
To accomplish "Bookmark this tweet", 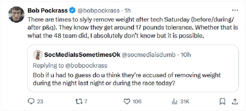I will pyautogui.click(x=222, y=102).
